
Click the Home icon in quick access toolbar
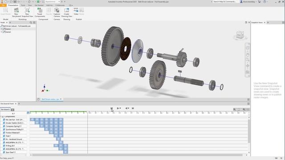(x=29, y=2)
